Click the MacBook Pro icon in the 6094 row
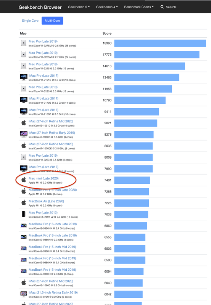 point(24,271)
